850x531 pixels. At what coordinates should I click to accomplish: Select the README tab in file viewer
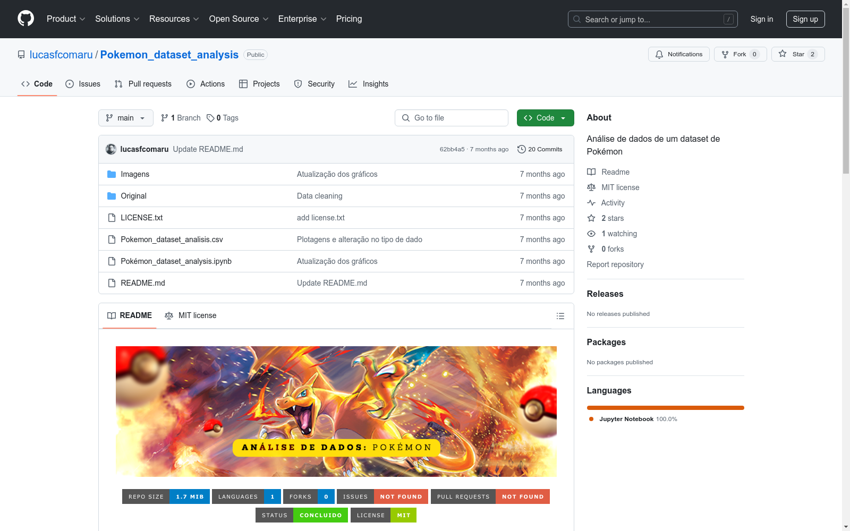point(130,315)
